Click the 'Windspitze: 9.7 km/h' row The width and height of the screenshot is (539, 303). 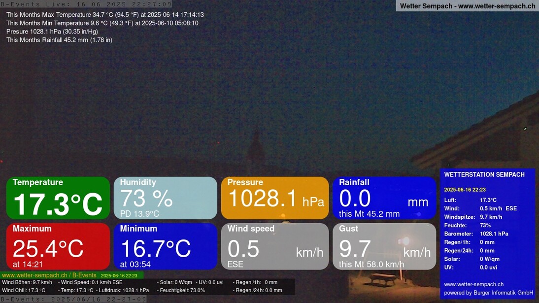pos(473,217)
